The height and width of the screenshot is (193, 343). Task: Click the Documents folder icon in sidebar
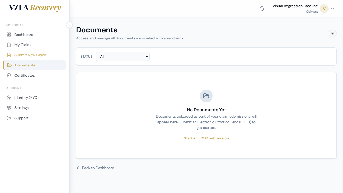tap(9, 65)
